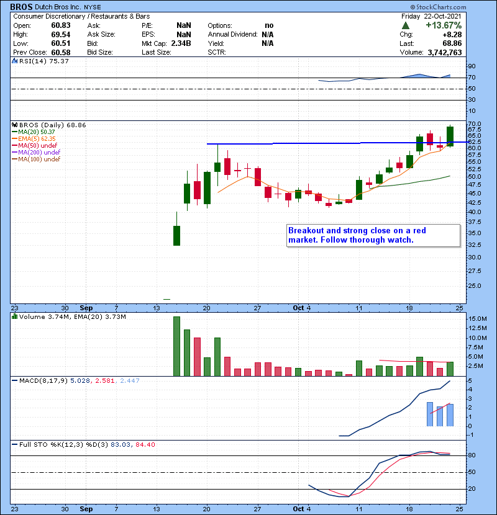Screen dimensions: 497x515
Task: Click the Consumer Discretionary / Restaurants & Bars sector text
Action: (x=81, y=16)
